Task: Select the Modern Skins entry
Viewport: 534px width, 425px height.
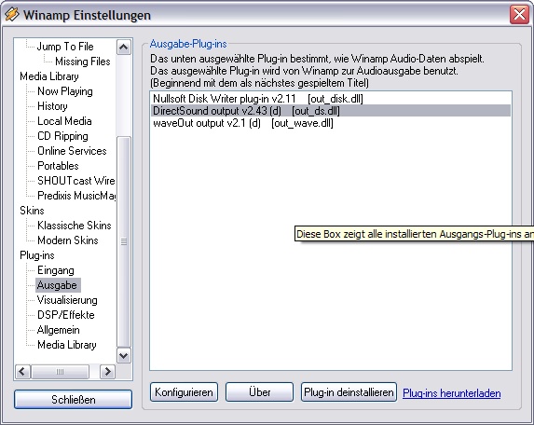Action: (68, 240)
